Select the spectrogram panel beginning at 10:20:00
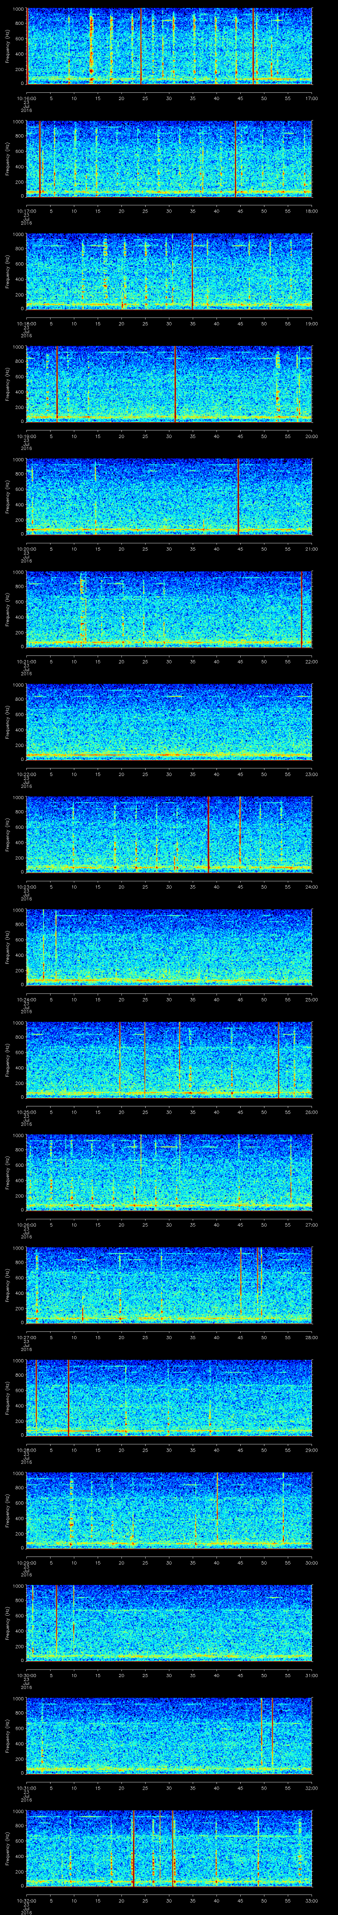The image size is (338, 1915). [x=169, y=497]
